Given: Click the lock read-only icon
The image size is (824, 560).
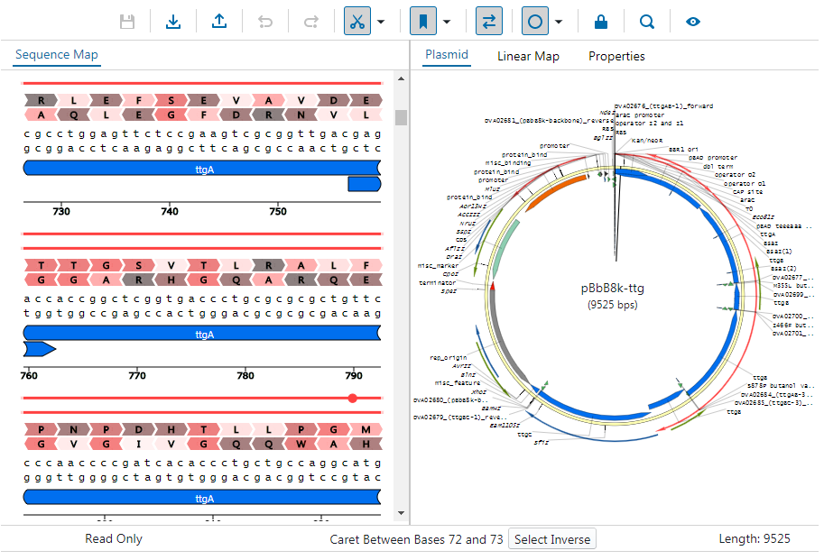Looking at the screenshot, I should tap(601, 22).
